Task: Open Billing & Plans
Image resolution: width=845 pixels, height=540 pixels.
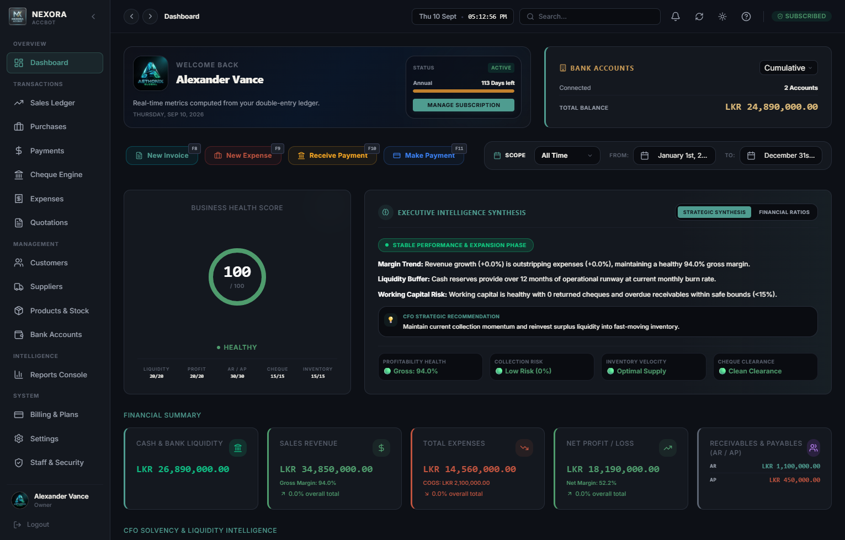Action: coord(55,415)
